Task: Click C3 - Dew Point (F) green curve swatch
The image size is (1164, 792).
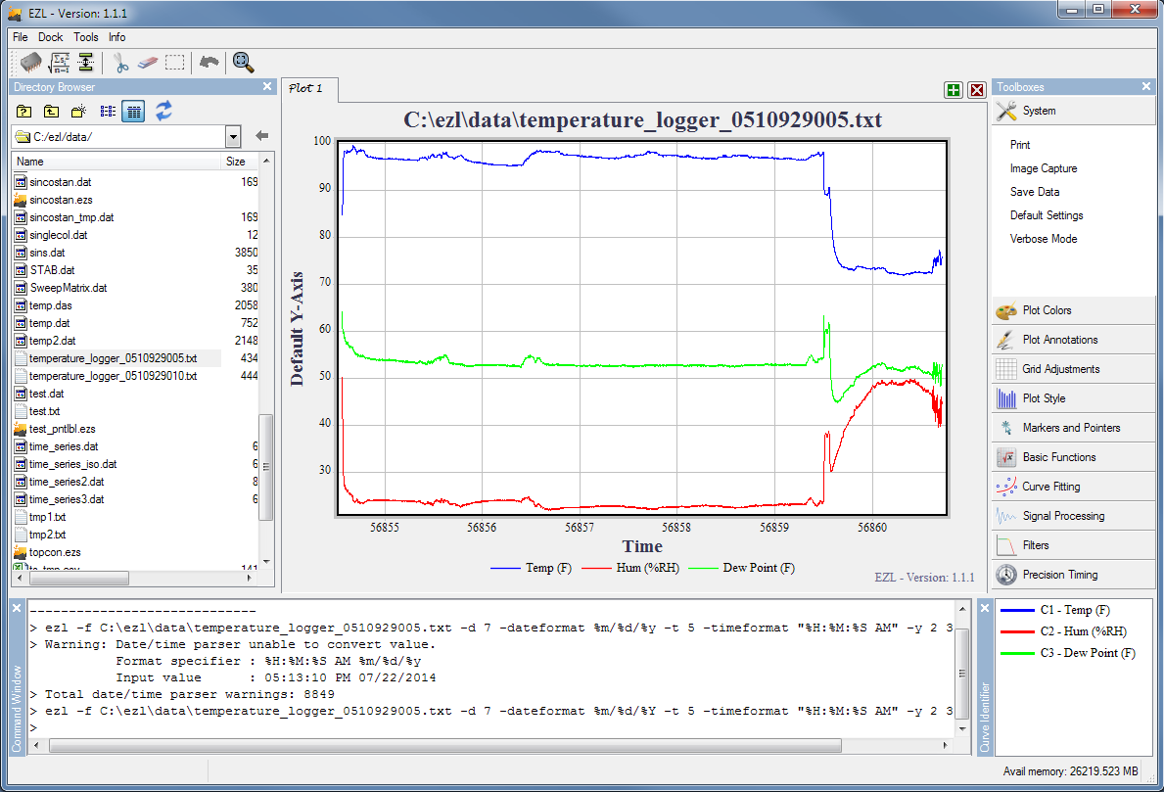Action: click(1017, 653)
